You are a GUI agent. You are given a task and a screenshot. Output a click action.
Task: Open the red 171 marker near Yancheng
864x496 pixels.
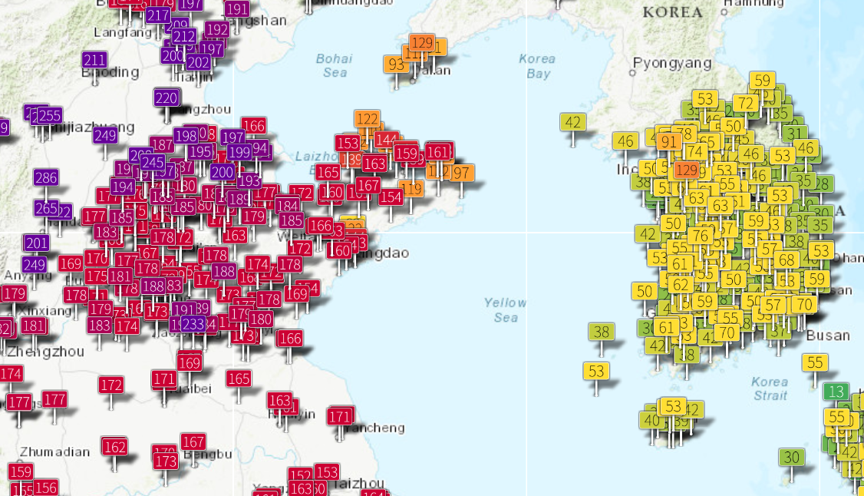[x=339, y=416]
